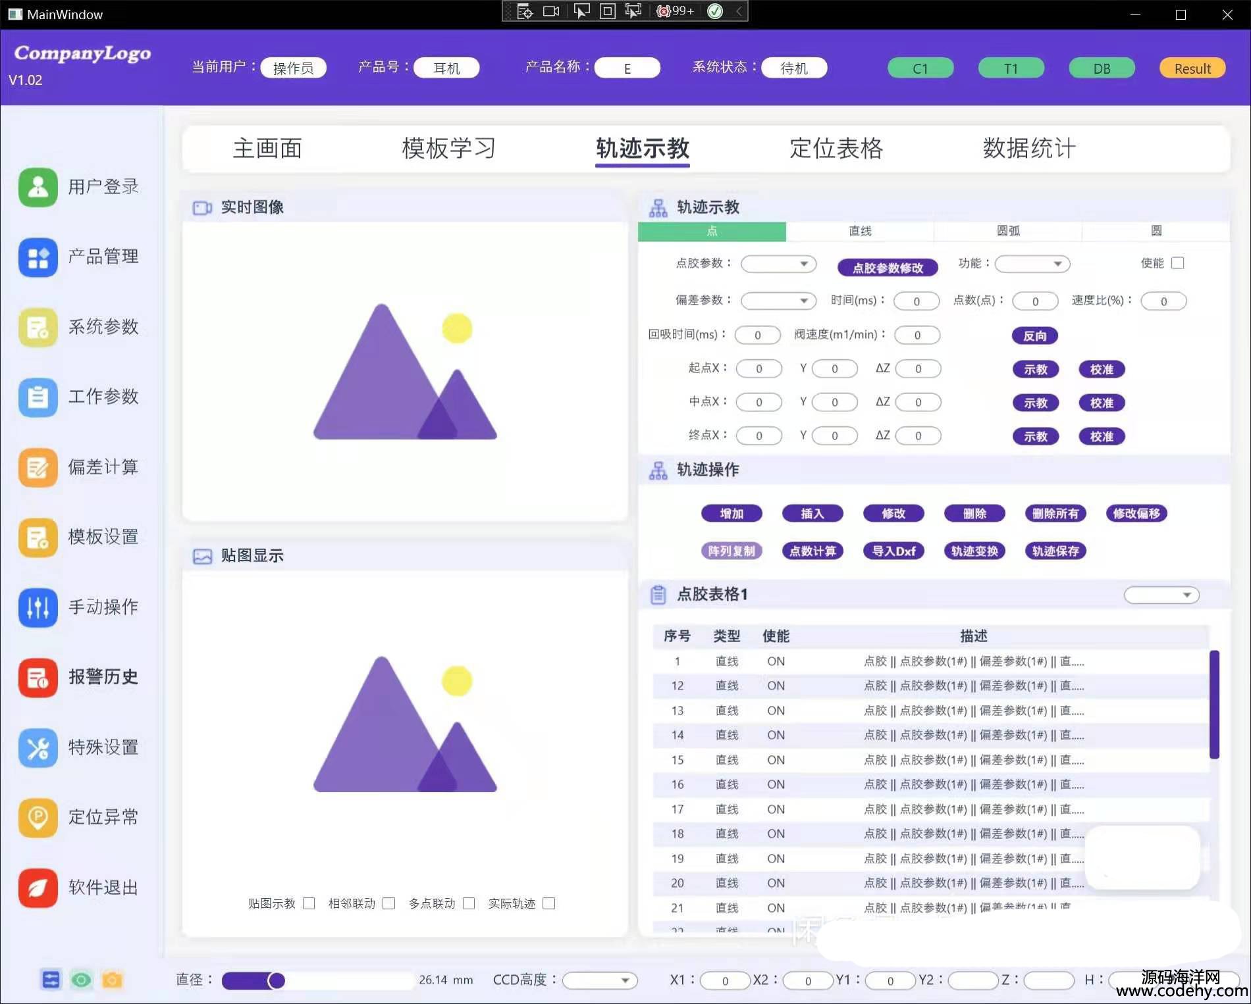Click the 导入Dxf button
The height and width of the screenshot is (1004, 1251).
[x=893, y=551]
